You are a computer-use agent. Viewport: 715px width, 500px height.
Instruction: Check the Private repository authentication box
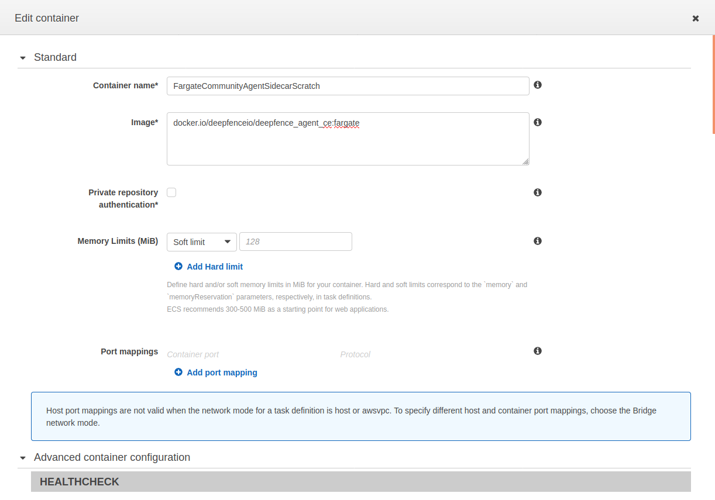(171, 192)
